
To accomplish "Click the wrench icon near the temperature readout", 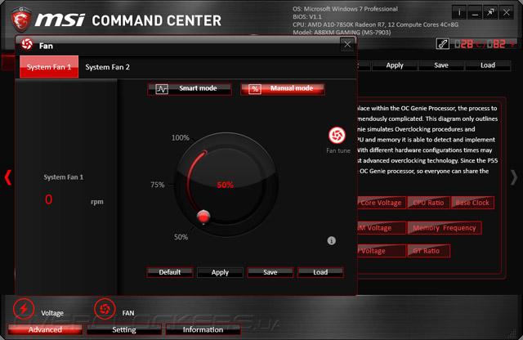I will 443,43.
